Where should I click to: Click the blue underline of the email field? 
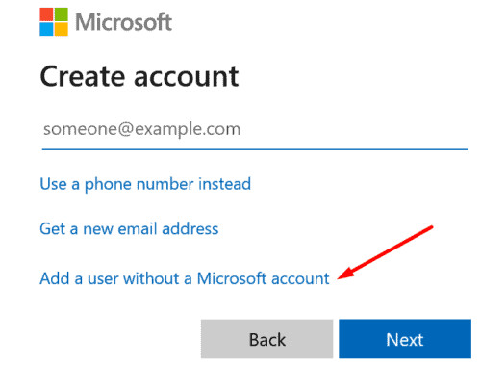[255, 149]
